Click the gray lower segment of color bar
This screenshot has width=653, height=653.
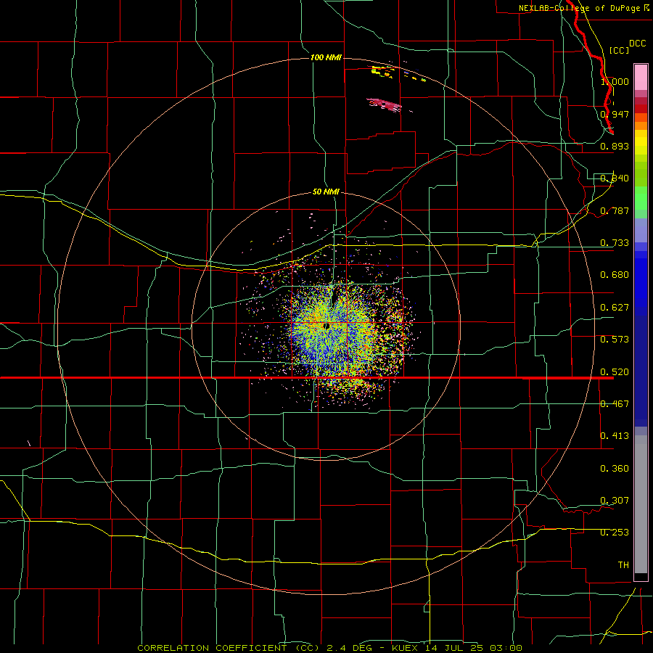click(x=641, y=504)
